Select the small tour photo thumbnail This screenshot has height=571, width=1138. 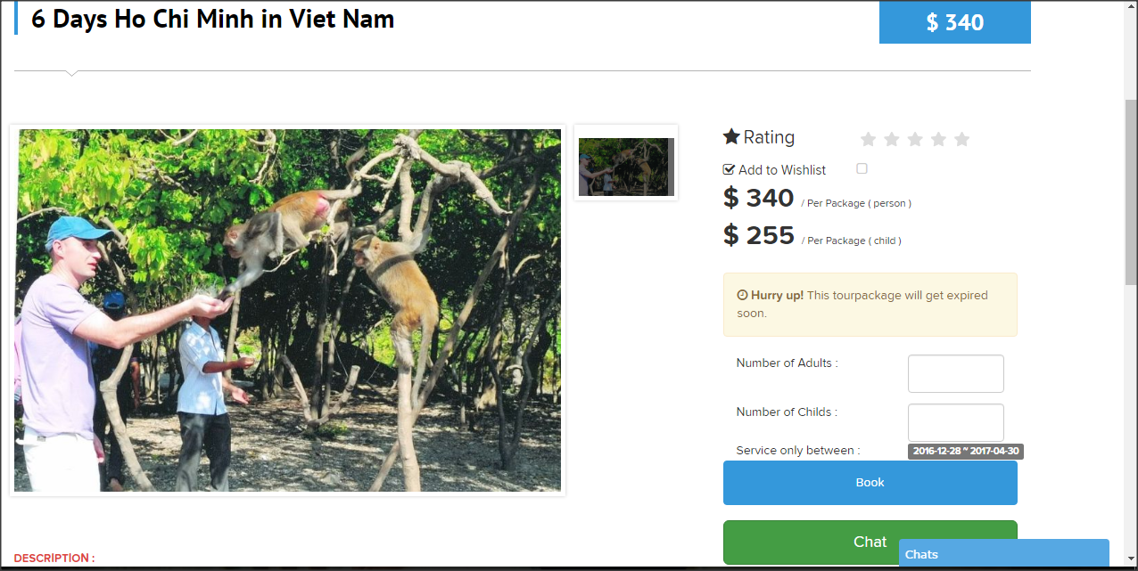[x=626, y=167]
